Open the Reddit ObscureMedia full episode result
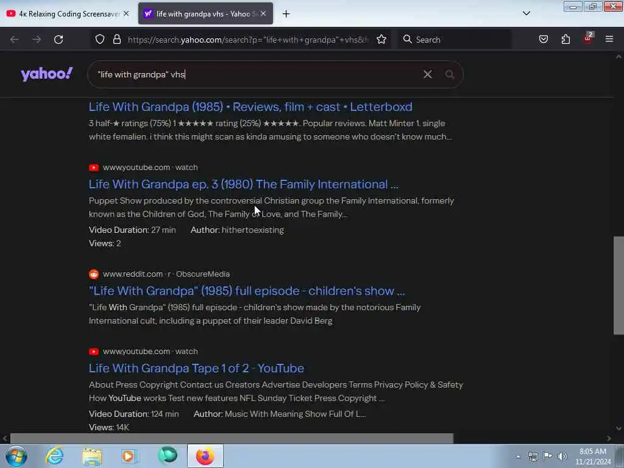This screenshot has height=468, width=624. pyautogui.click(x=247, y=291)
